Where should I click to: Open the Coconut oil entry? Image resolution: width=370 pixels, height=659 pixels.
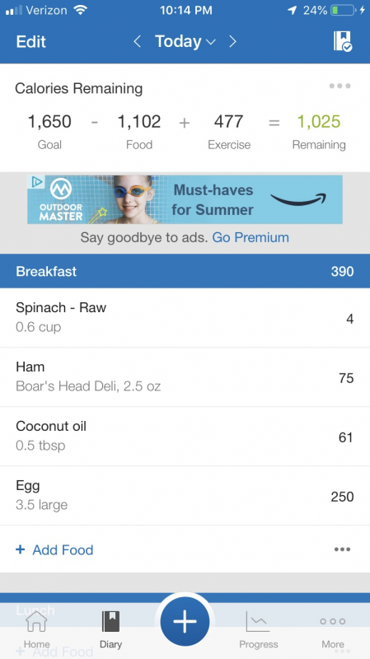[185, 437]
